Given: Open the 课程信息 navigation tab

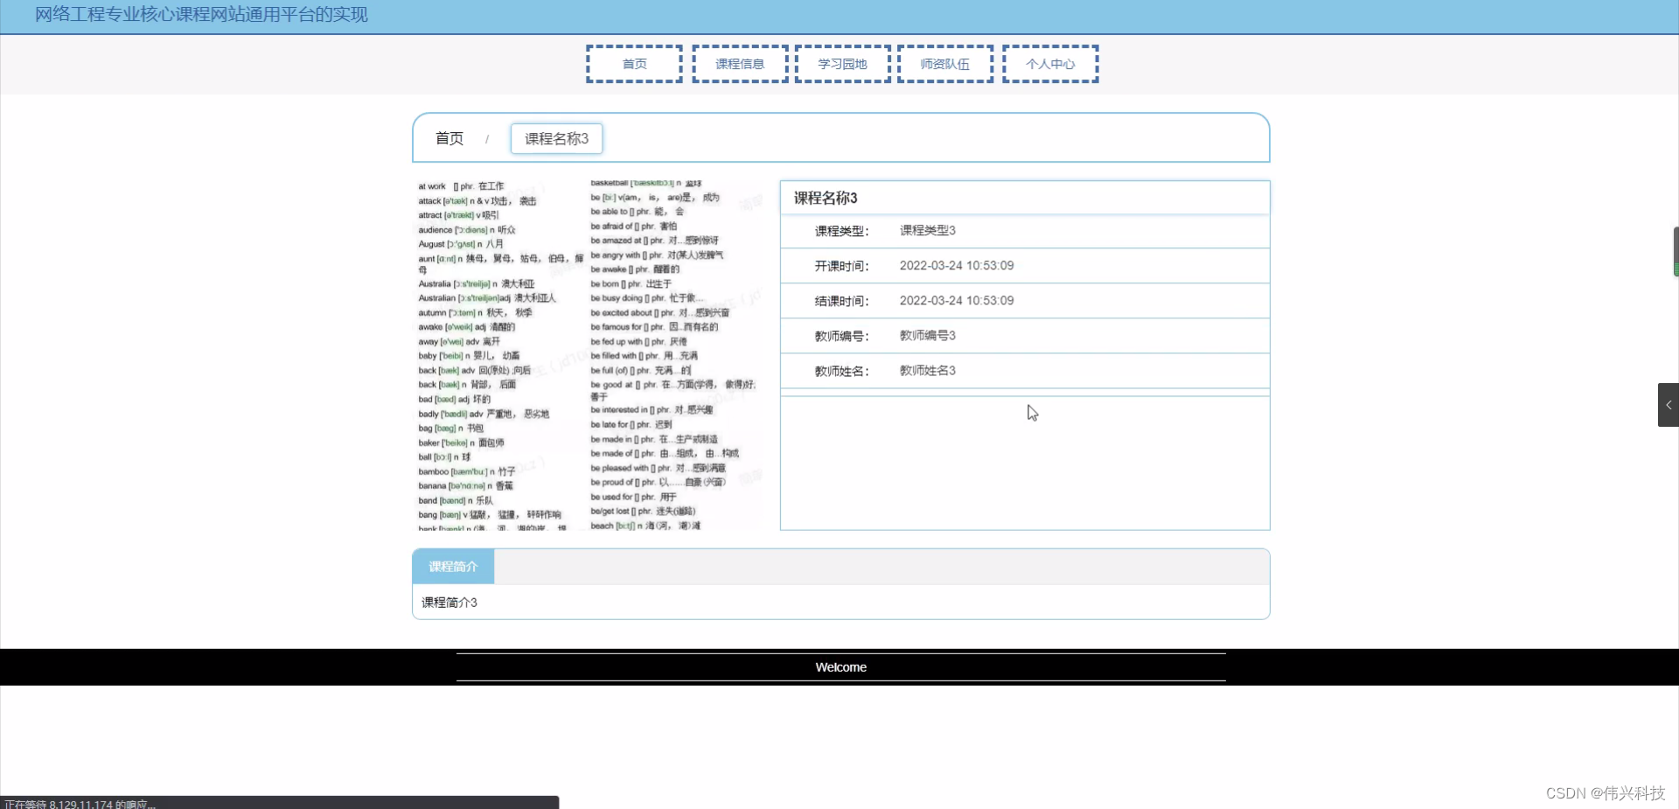Looking at the screenshot, I should pos(739,63).
